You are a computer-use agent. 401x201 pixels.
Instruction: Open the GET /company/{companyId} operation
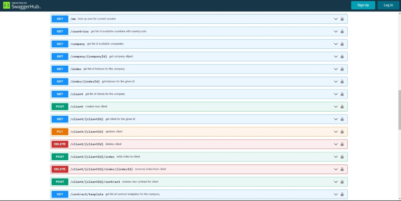click(x=199, y=56)
